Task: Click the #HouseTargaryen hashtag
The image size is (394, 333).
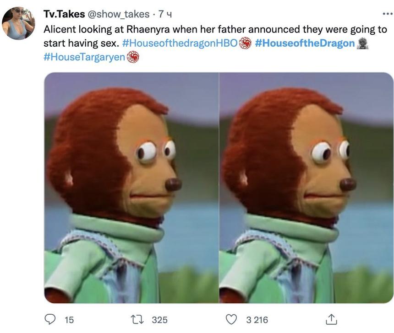Action: pyautogui.click(x=85, y=57)
